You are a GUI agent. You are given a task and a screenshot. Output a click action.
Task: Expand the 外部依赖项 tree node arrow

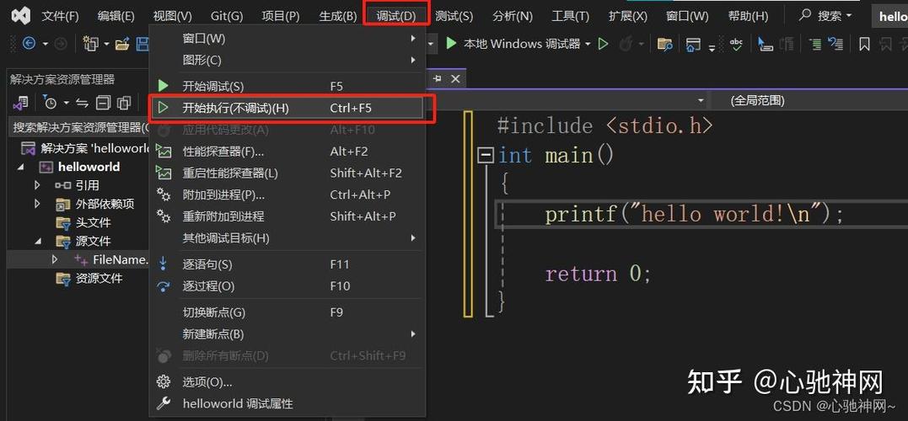tap(38, 204)
